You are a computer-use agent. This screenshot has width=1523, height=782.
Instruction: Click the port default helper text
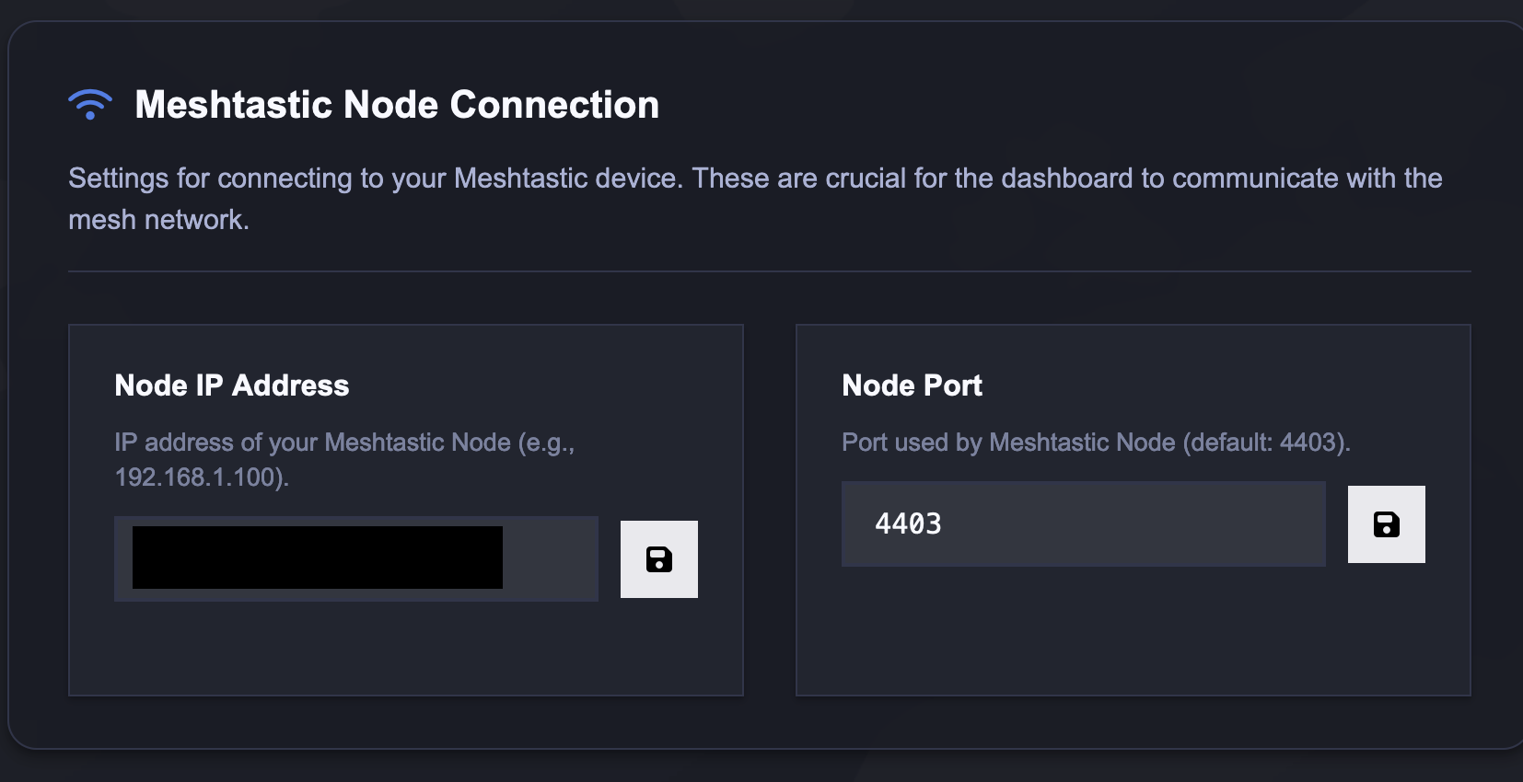pyautogui.click(x=1096, y=443)
